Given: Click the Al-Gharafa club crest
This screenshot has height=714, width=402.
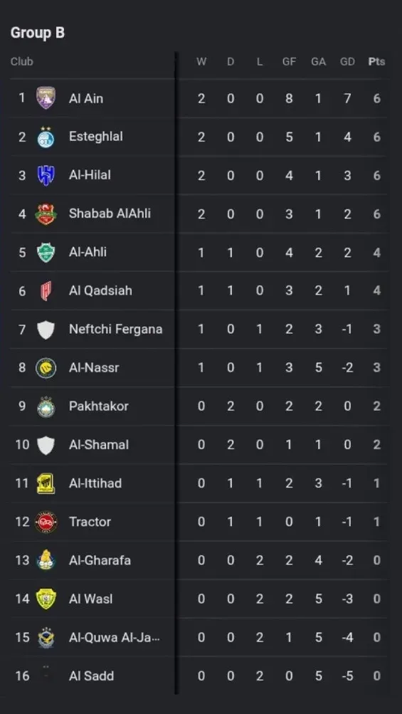Looking at the screenshot, I should click(46, 560).
